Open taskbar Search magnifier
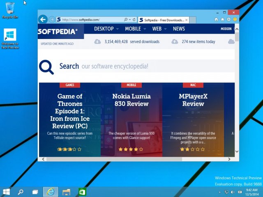The width and height of the screenshot is (263, 197). (x=21, y=192)
